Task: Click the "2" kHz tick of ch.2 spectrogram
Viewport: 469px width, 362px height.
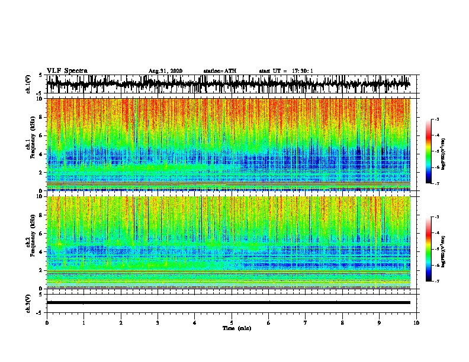Action: (42, 270)
